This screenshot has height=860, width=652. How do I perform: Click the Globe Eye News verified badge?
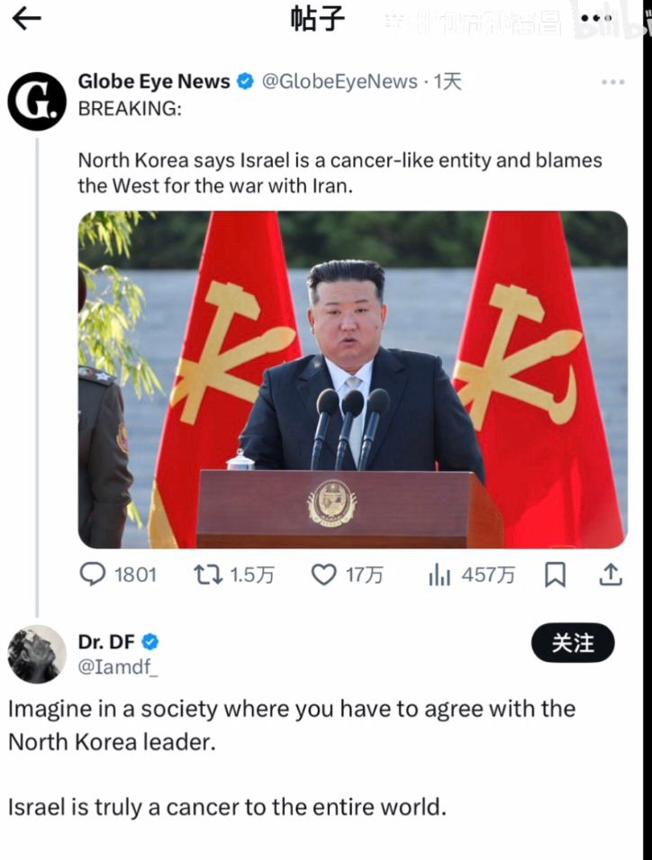(245, 82)
